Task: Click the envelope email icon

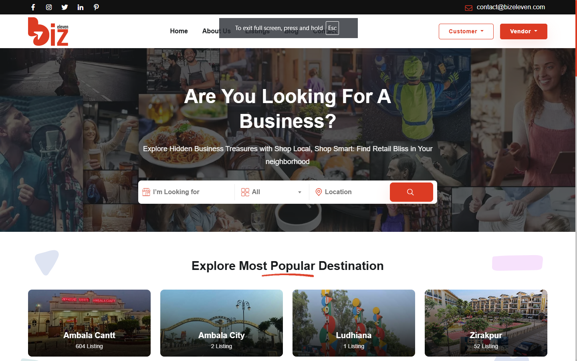Action: [x=468, y=8]
